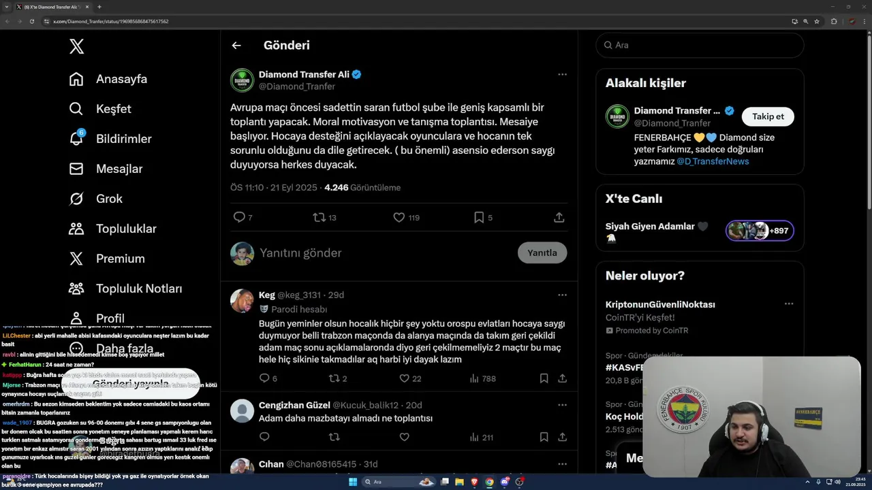Open #KASvFB trending topic
Screen dimensions: 872x490
(x=625, y=367)
